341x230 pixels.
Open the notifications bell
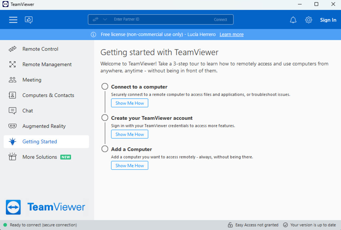click(293, 20)
